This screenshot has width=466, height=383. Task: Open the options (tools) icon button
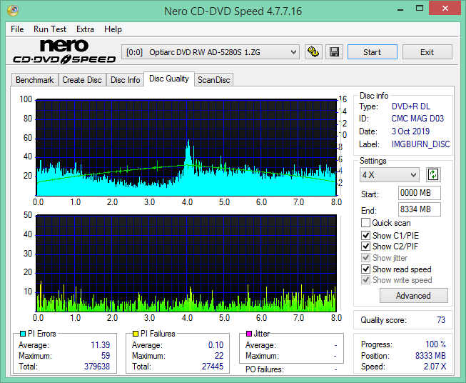click(313, 52)
